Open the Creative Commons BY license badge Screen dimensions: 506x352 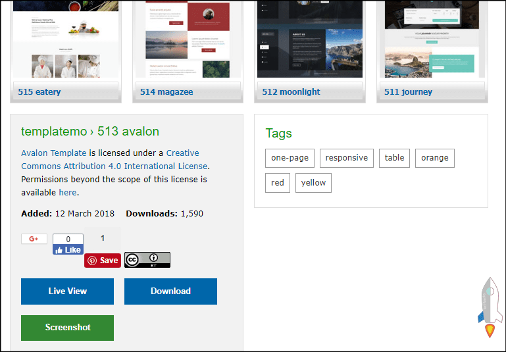pyautogui.click(x=147, y=260)
